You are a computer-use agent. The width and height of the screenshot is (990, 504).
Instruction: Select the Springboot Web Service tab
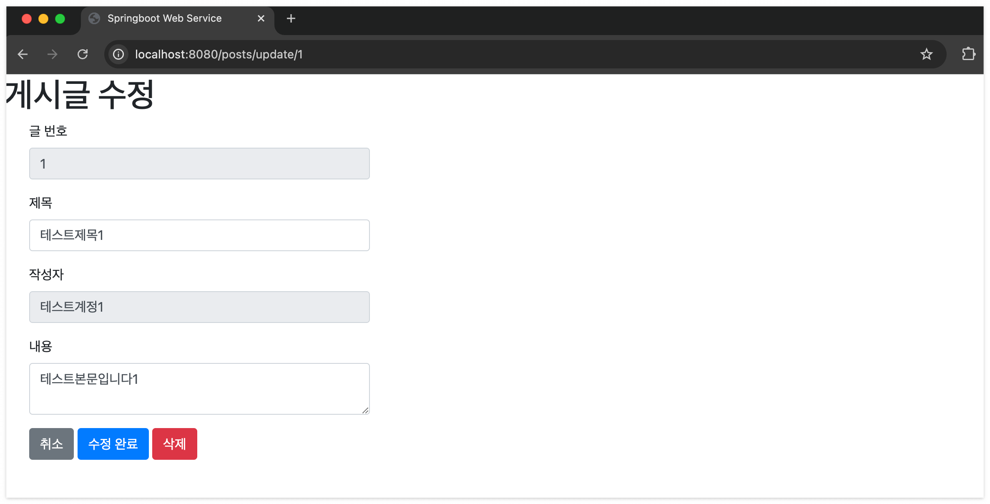click(164, 18)
